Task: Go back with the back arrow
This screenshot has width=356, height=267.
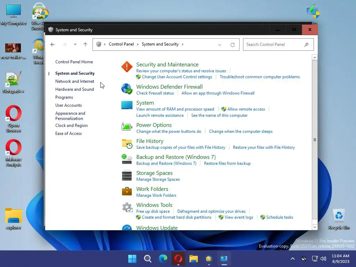Action: tap(52, 44)
